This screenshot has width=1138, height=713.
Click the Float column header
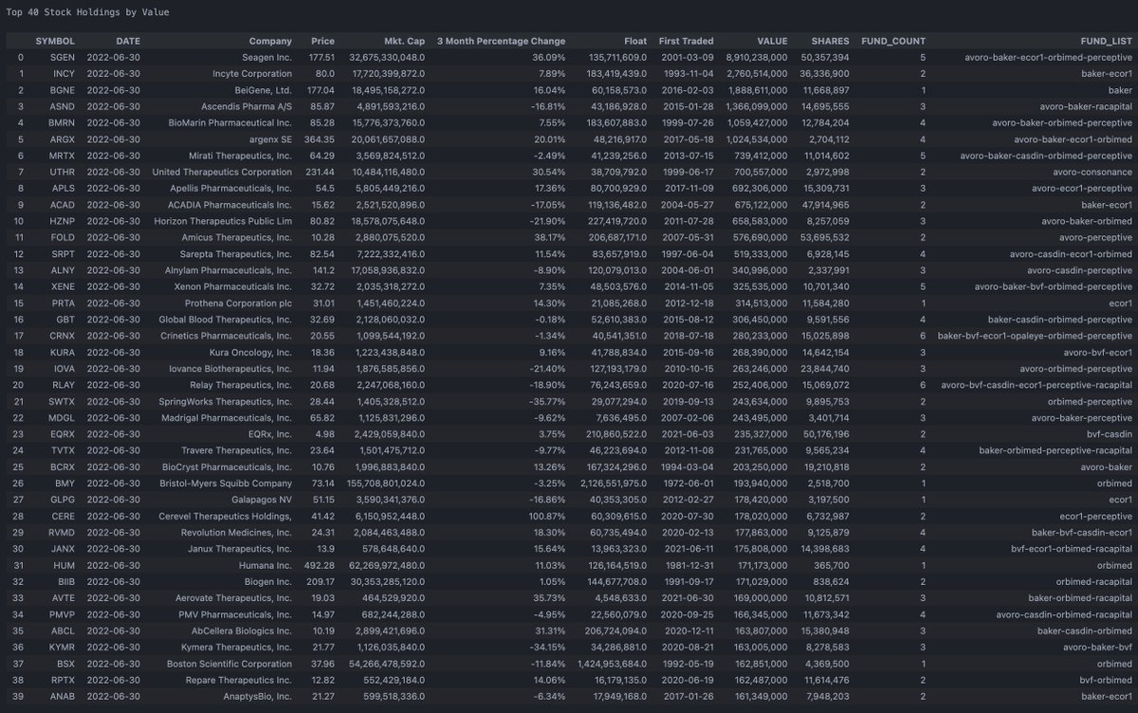(x=634, y=41)
